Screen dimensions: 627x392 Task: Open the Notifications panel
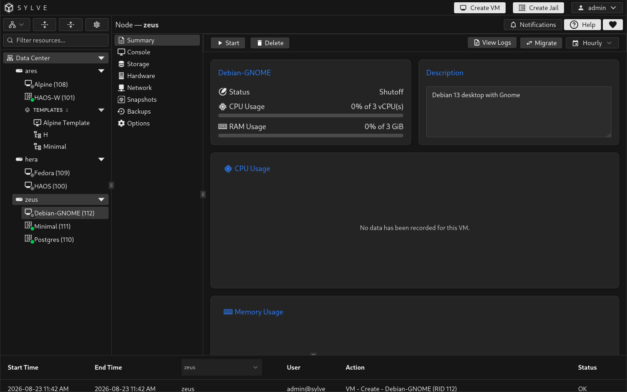click(533, 25)
